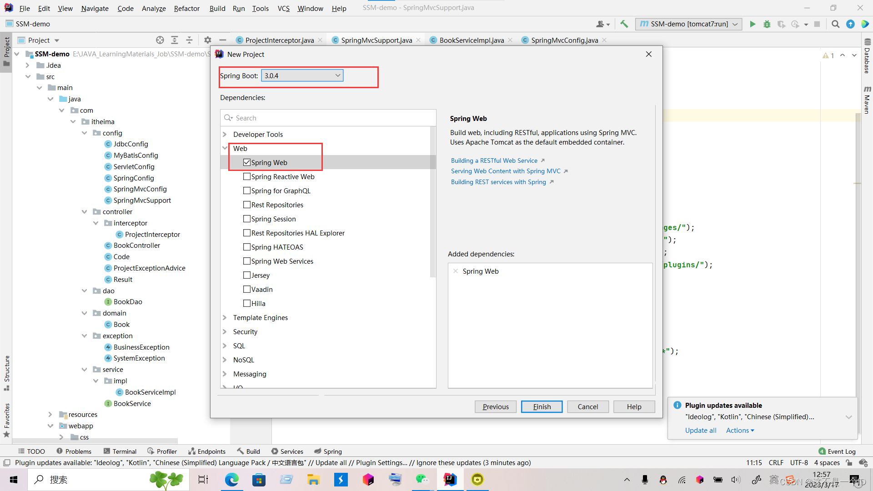This screenshot has width=873, height=491.
Task: Click the Finish button
Action: 542,406
